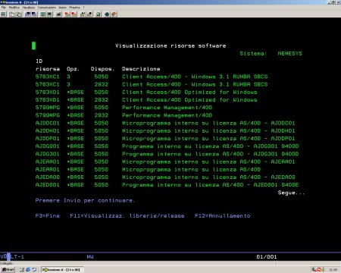Select the 5763XD1 row with dispos. 5050

(146, 92)
